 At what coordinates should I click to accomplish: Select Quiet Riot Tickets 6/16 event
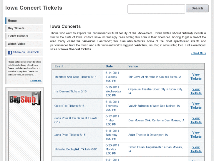[69, 106]
